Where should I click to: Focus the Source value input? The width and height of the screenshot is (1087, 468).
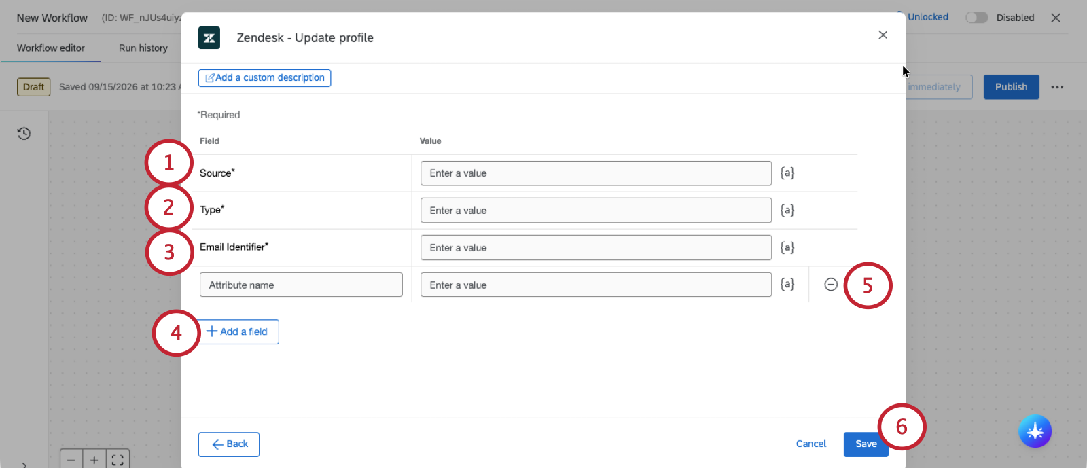pyautogui.click(x=596, y=173)
